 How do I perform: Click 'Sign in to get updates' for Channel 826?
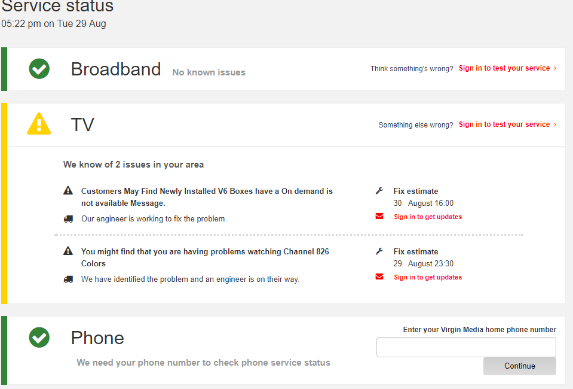click(x=428, y=277)
